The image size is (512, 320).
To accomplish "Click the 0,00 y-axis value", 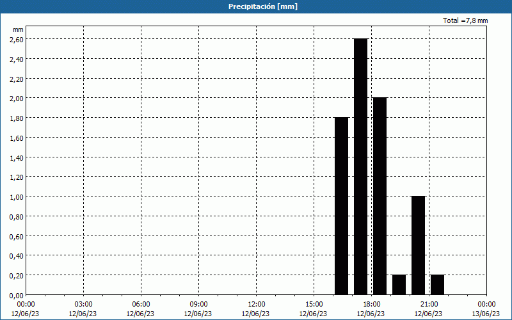I will coord(17,296).
